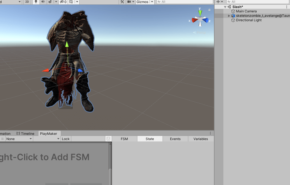Switch to the Animation tab
The height and width of the screenshot is (185, 290).
pos(5,133)
